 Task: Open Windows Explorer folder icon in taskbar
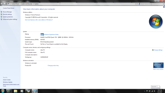(15, 91)
